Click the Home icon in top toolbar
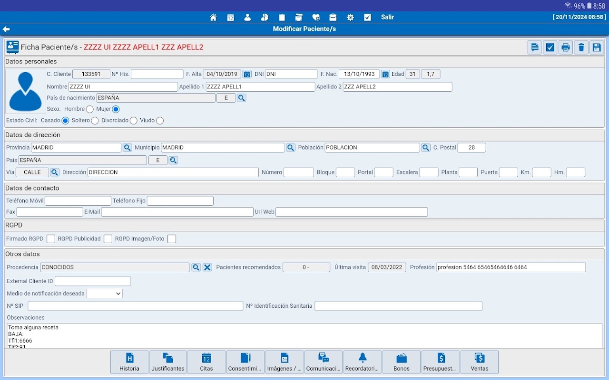 pyautogui.click(x=213, y=18)
